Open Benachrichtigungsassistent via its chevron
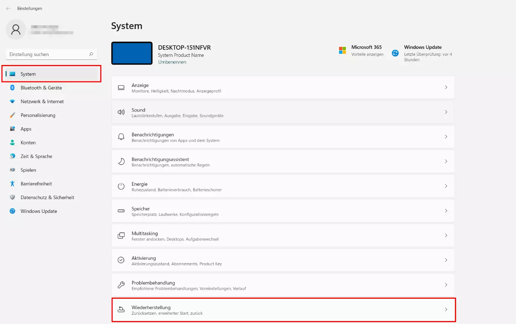The width and height of the screenshot is (516, 324). [446, 161]
